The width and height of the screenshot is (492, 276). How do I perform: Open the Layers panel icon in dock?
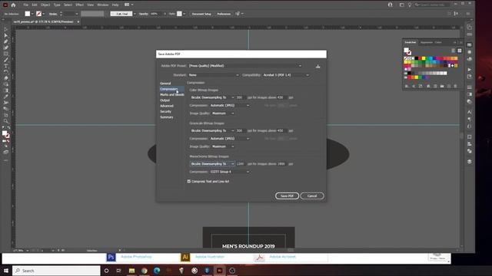(x=470, y=162)
